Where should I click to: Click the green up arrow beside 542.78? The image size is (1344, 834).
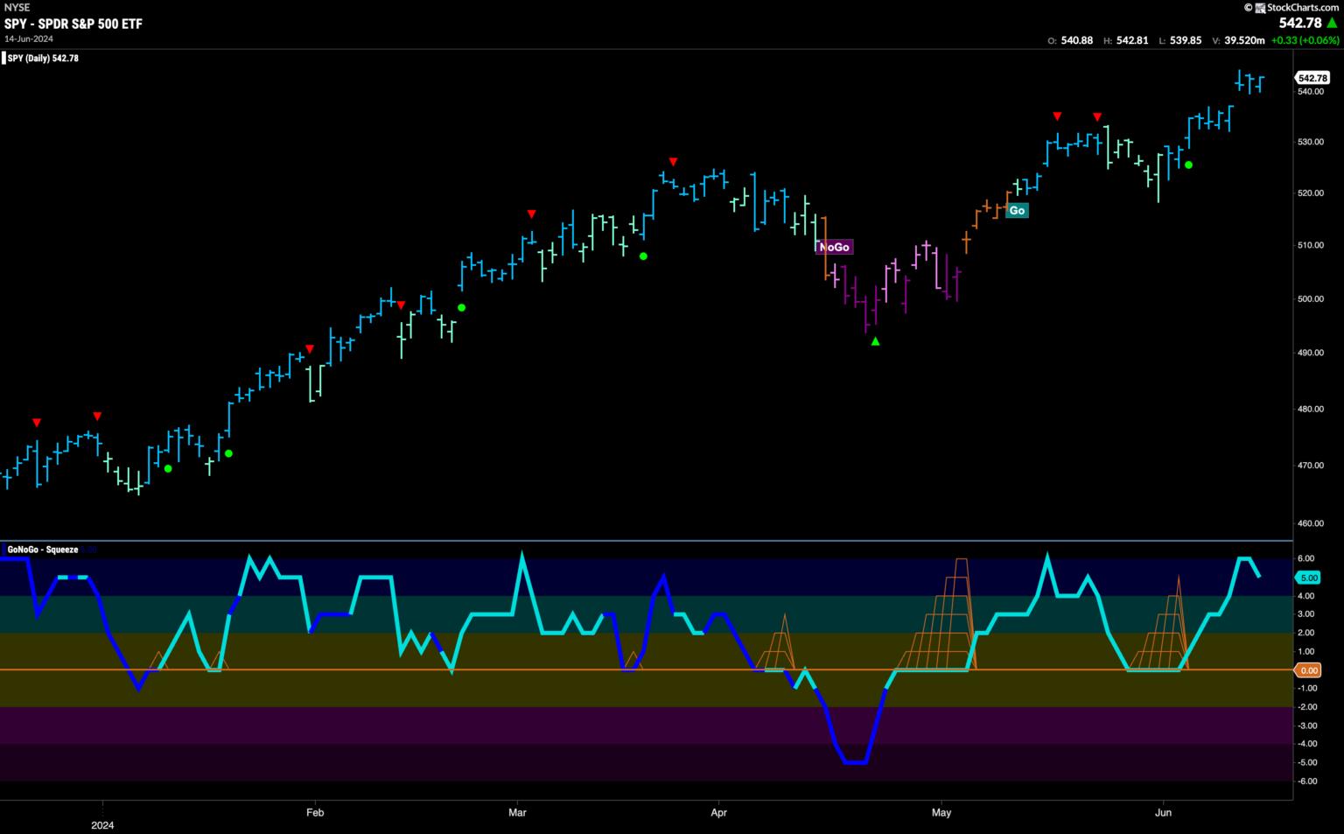[1332, 24]
